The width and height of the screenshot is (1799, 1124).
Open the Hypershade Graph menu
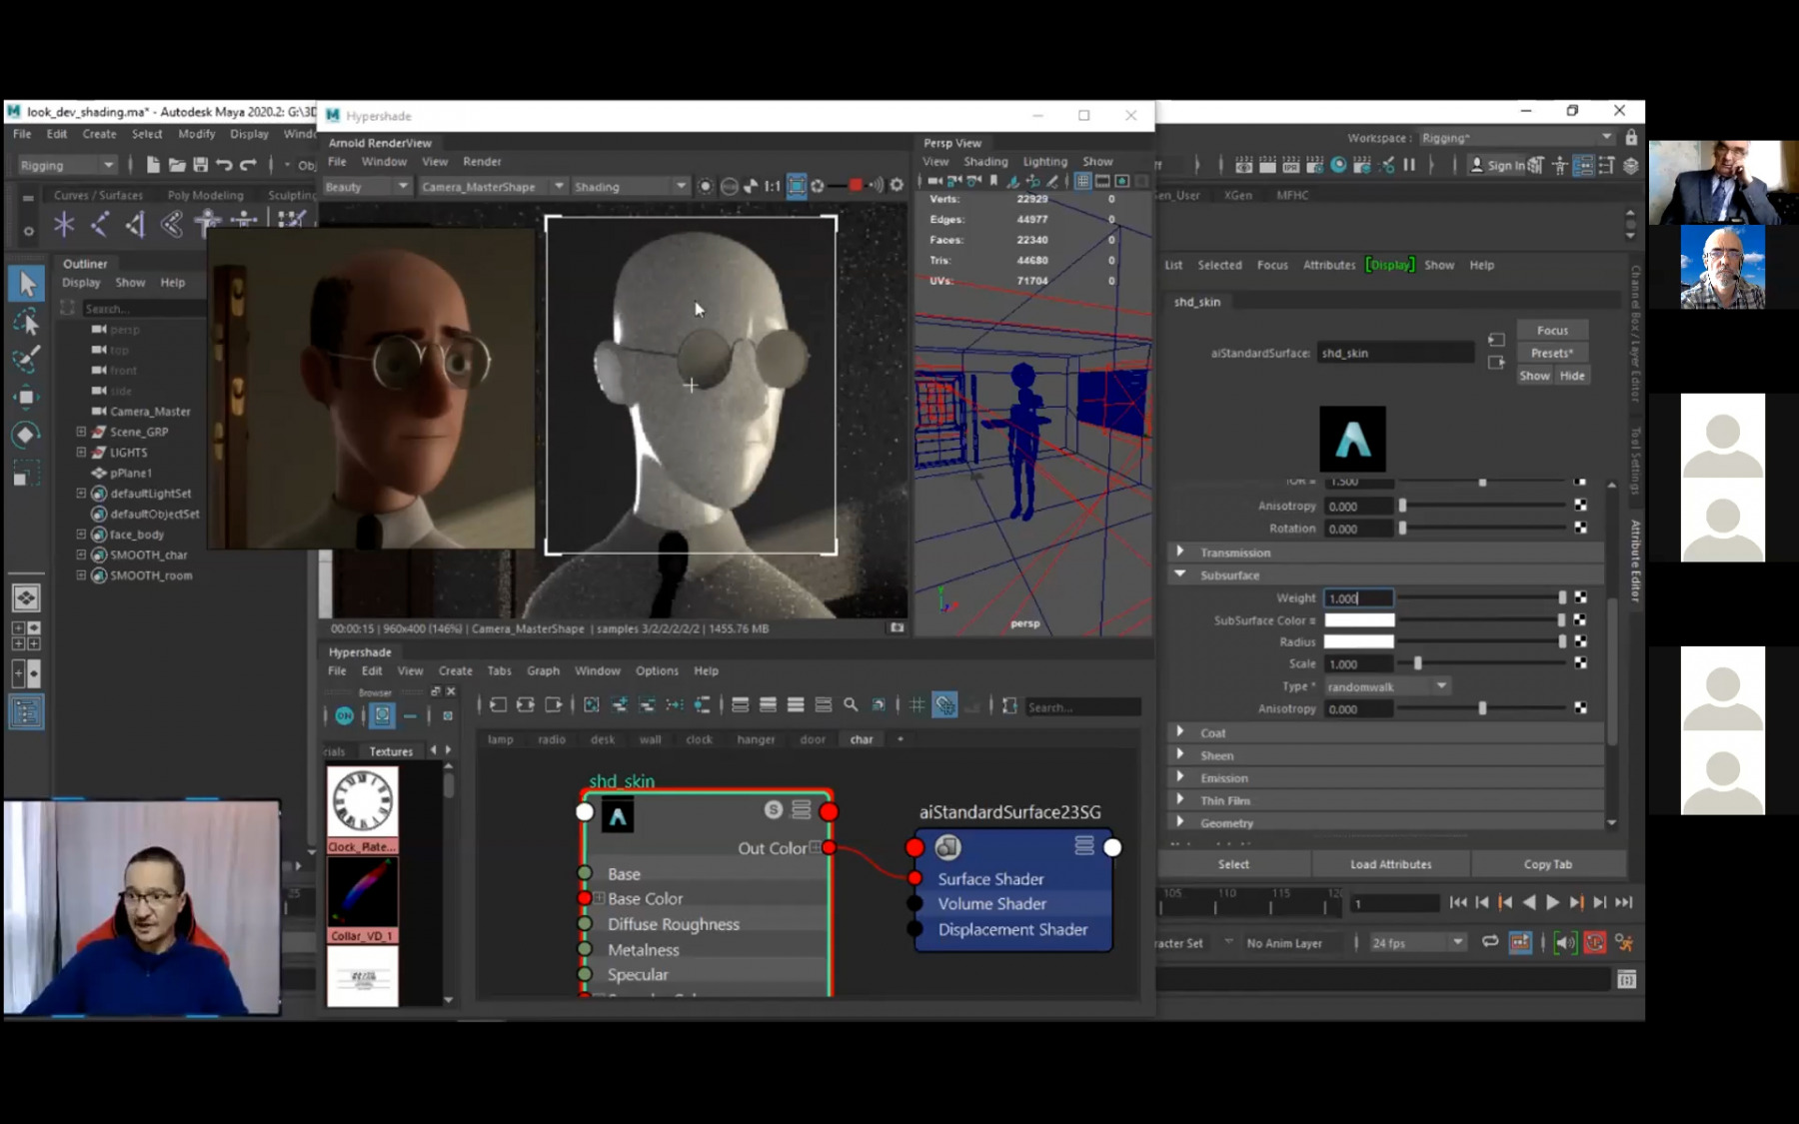[543, 670]
